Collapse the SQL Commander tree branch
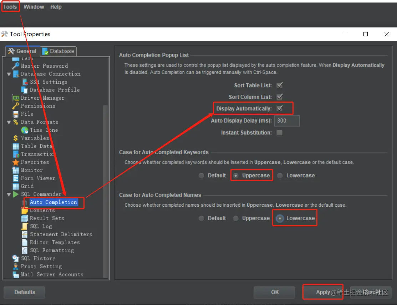397x305 pixels. point(8,194)
